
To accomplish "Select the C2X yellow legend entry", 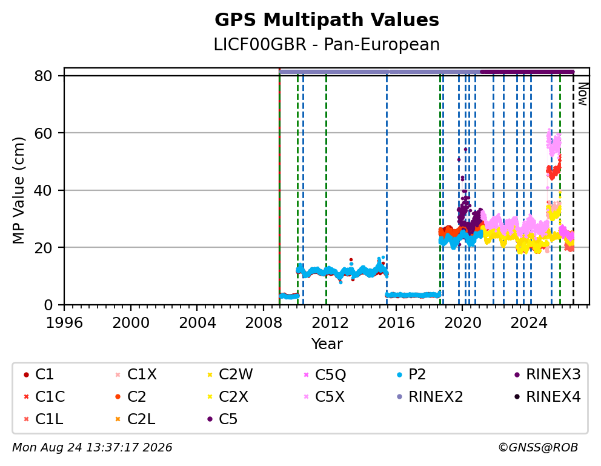I will pos(227,397).
